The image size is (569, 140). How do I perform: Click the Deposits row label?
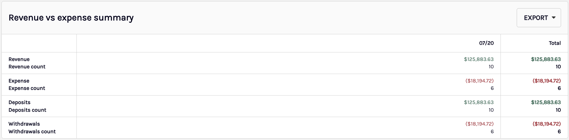pyautogui.click(x=19, y=102)
